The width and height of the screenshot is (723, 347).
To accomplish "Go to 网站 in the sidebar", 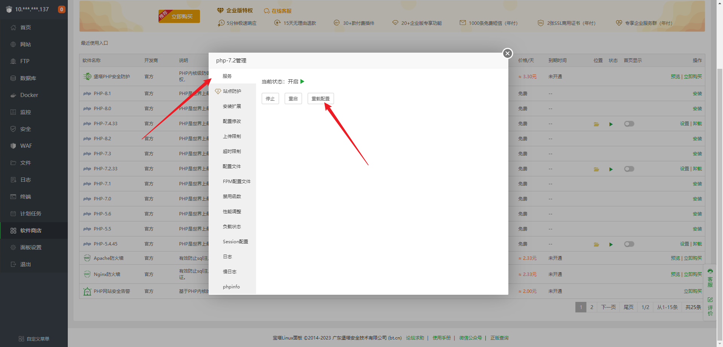I will [26, 44].
